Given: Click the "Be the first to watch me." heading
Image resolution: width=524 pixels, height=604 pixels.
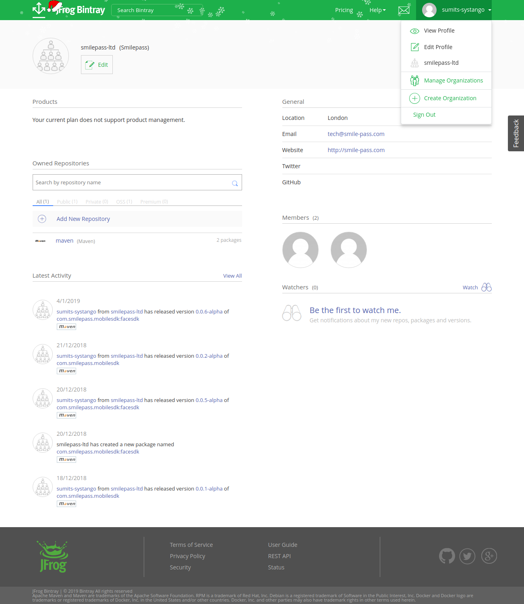Looking at the screenshot, I should 355,310.
